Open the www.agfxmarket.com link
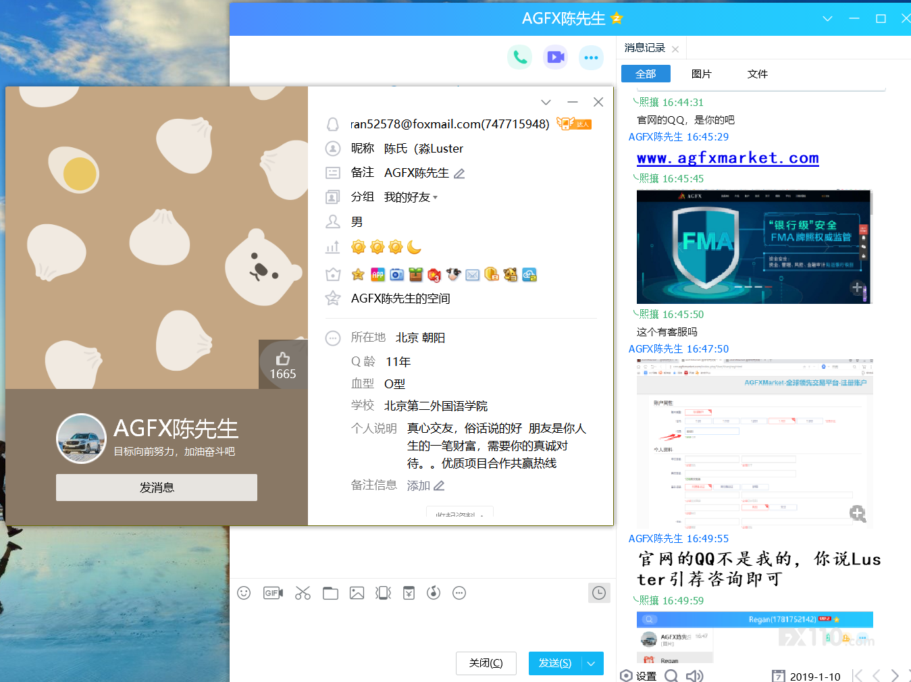Image resolution: width=911 pixels, height=682 pixels. [x=728, y=158]
